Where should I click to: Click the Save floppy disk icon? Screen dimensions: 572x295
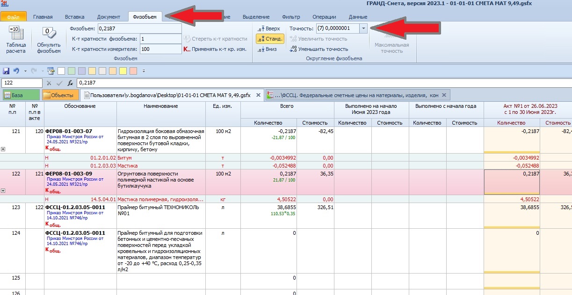[6, 71]
